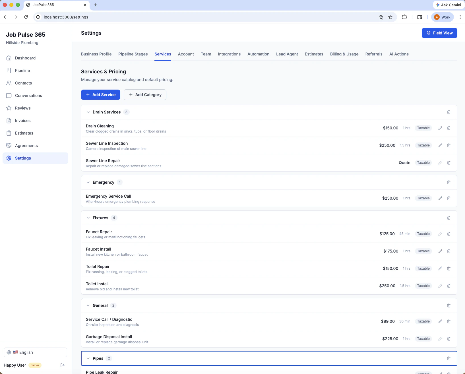
Task: Open the Lead Agent tab
Action: (287, 54)
